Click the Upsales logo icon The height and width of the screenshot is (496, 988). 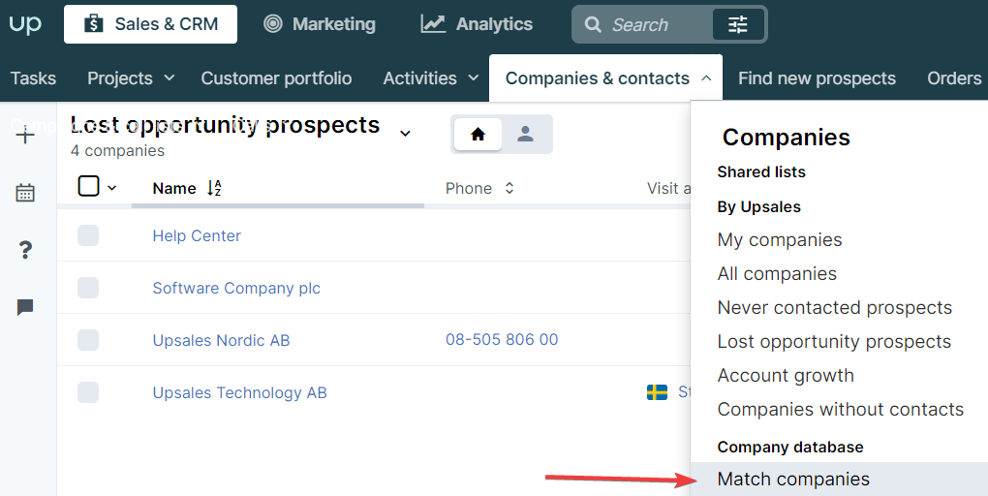click(25, 24)
